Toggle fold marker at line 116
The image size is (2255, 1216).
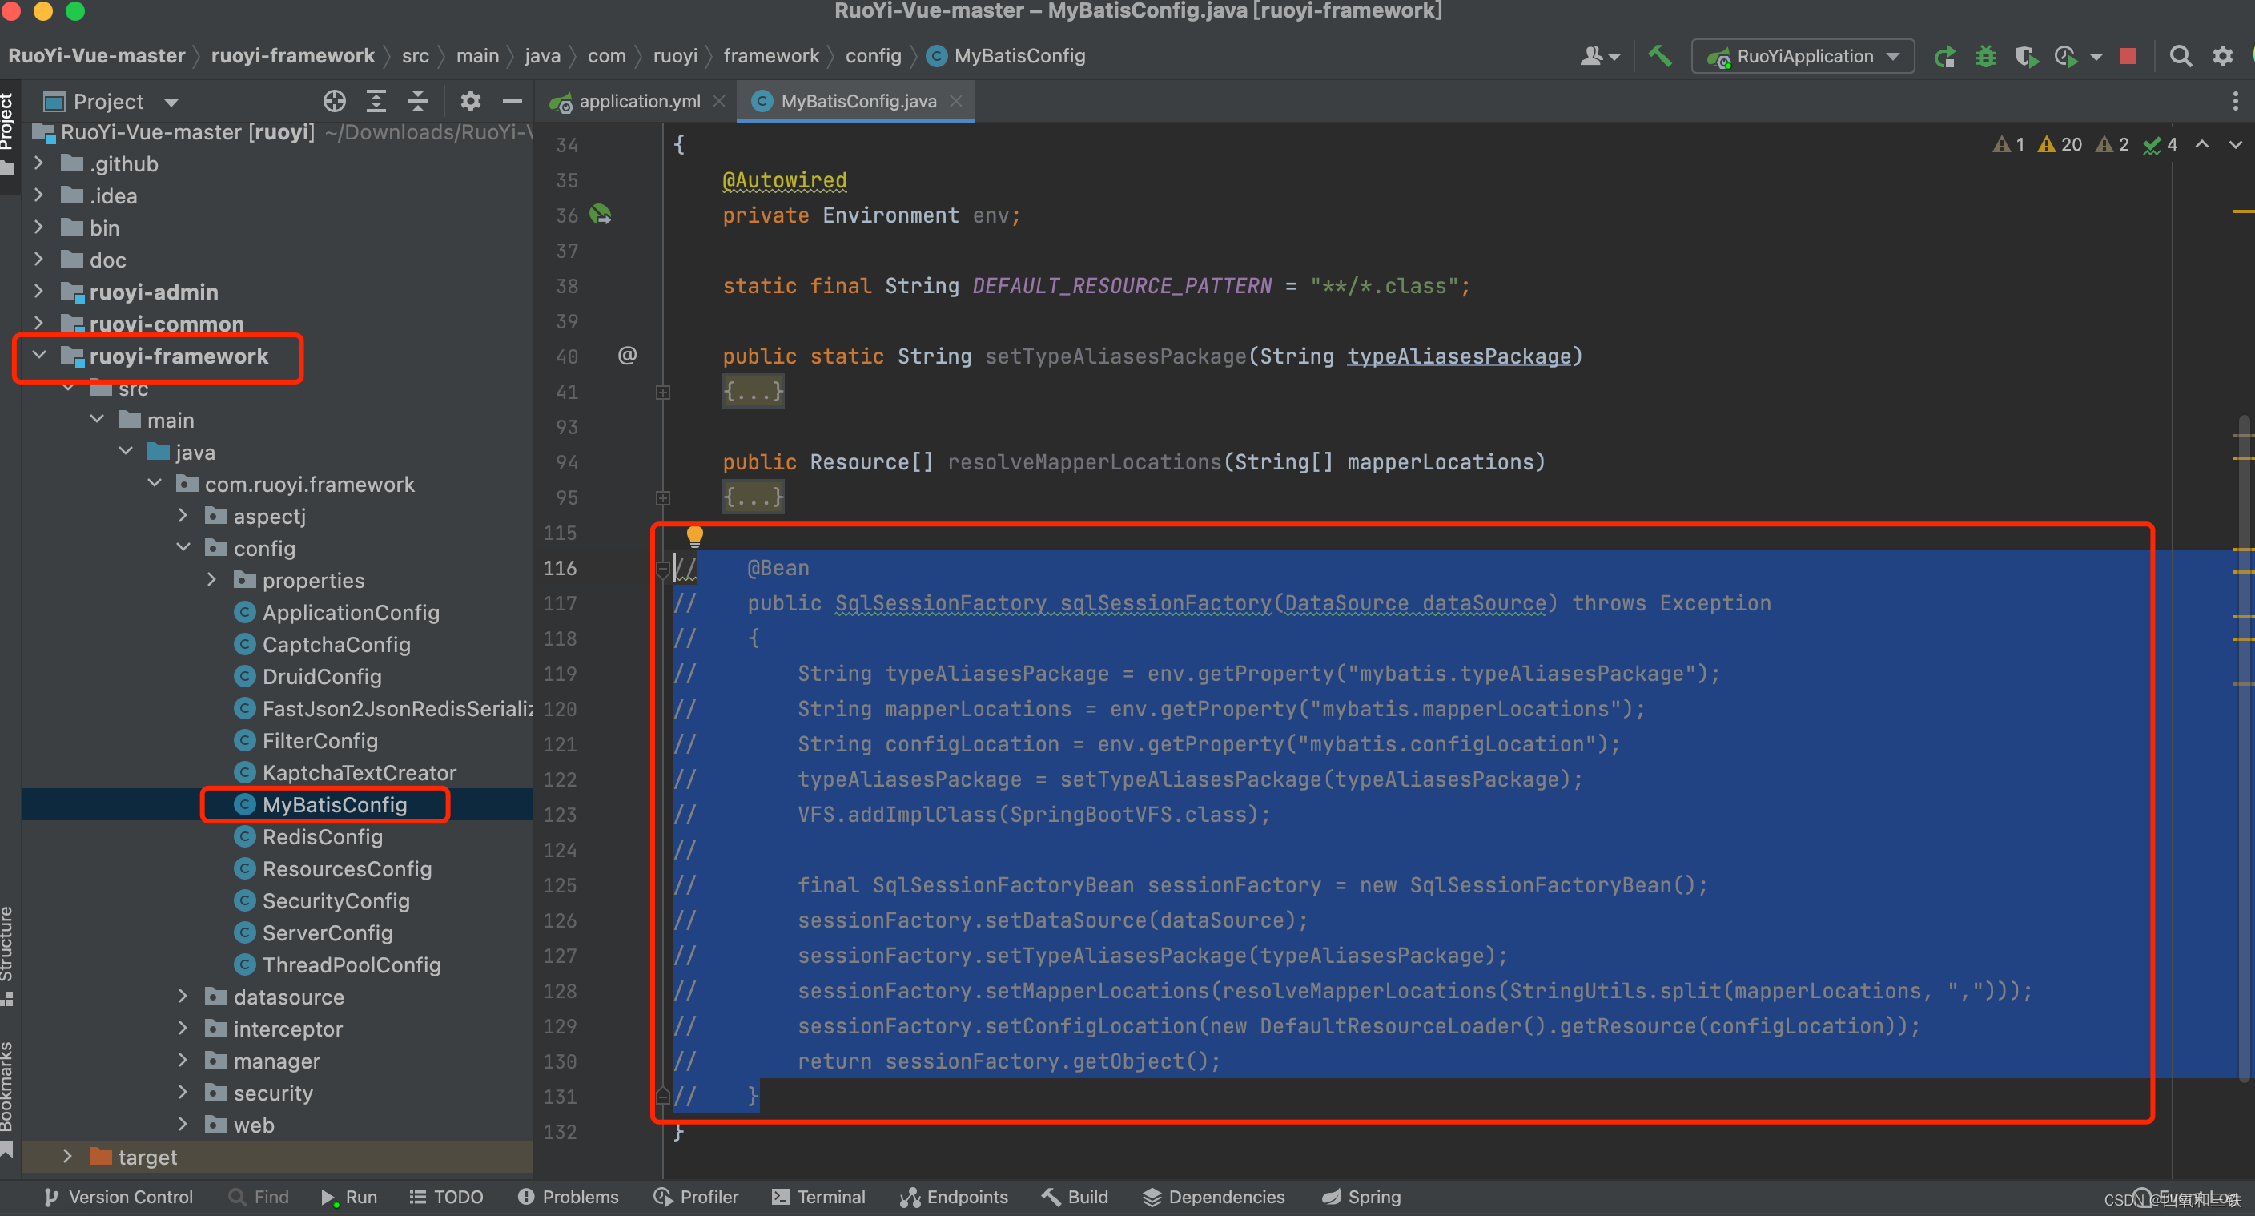click(663, 569)
